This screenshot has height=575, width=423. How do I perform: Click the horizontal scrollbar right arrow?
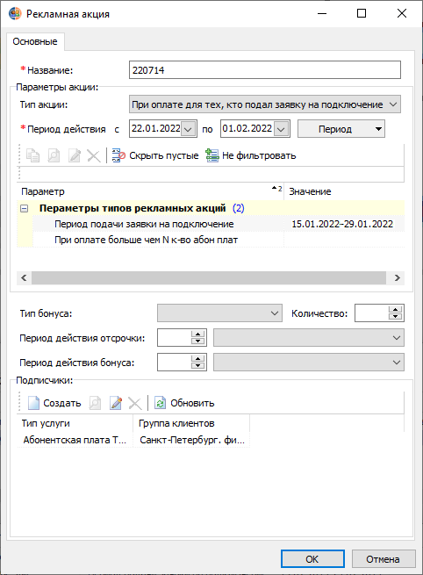(x=397, y=278)
